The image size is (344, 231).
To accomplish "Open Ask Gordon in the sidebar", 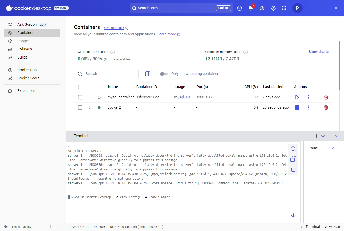I will coord(32,24).
